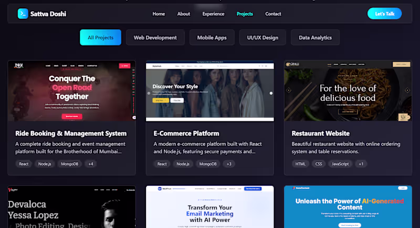The height and width of the screenshot is (228, 420).
Task: Click the MongoDB tag on Ride Booking card
Action: point(70,164)
